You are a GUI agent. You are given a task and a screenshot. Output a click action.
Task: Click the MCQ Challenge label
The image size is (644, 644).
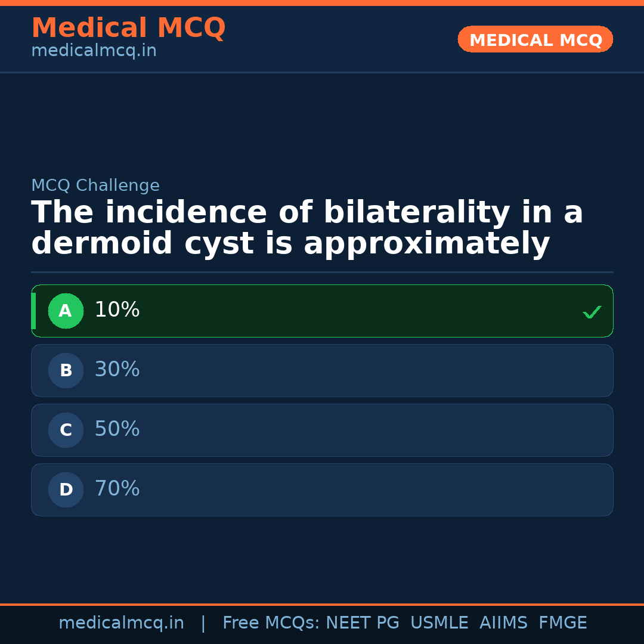[95, 186]
